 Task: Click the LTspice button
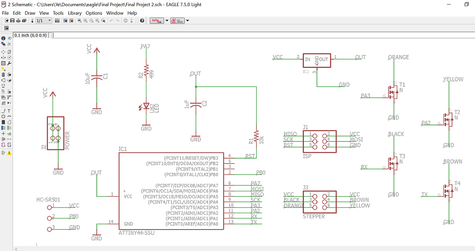(177, 21)
